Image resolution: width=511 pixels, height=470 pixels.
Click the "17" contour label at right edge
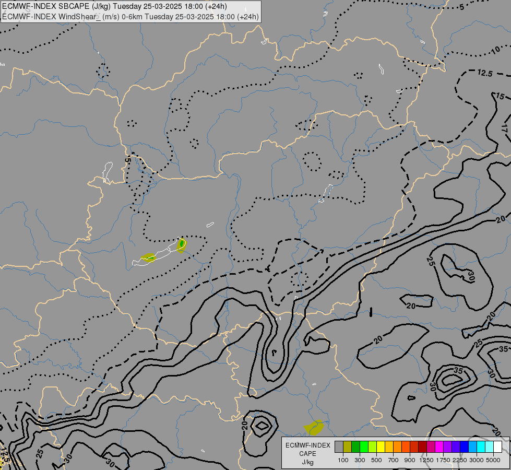(x=505, y=127)
